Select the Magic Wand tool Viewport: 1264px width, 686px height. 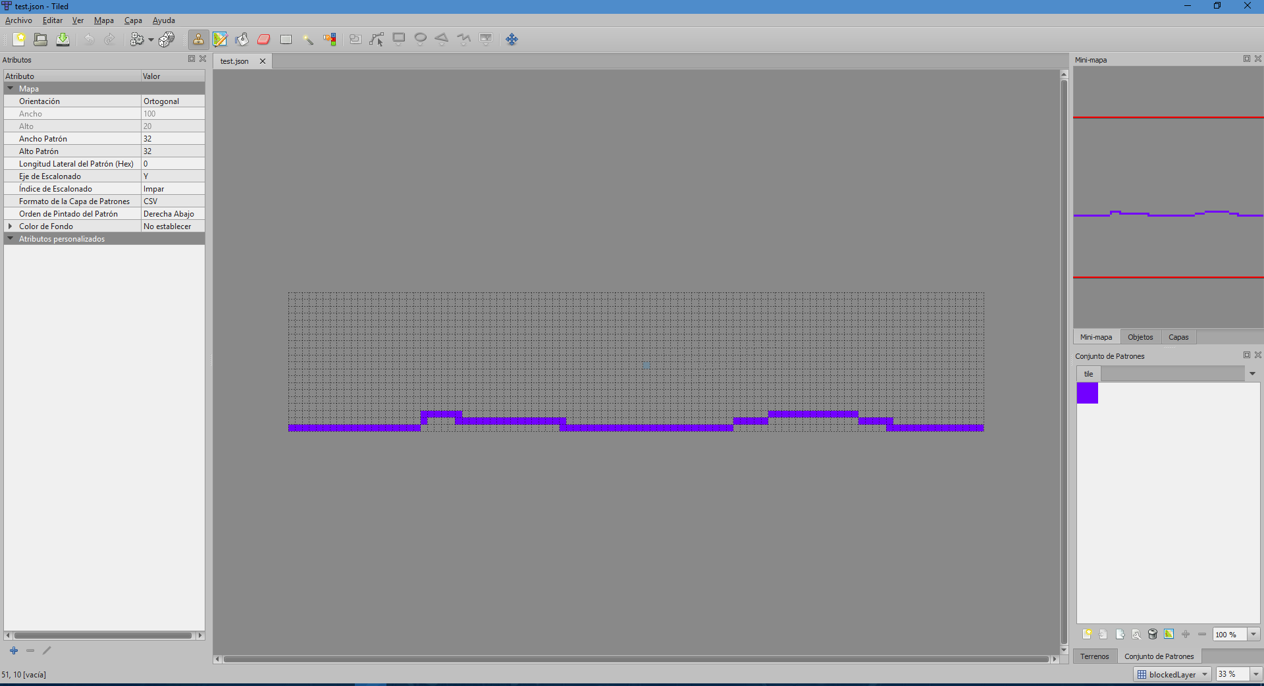pos(307,40)
